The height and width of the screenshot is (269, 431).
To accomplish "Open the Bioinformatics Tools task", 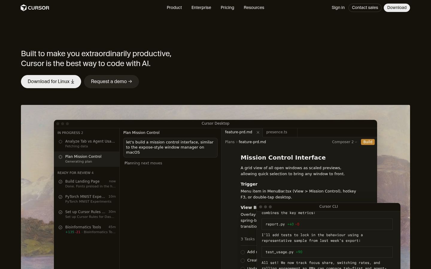I will tap(87, 229).
